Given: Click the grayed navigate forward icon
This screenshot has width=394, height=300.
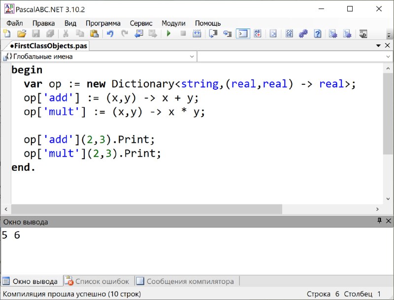Looking at the screenshot, I should click(x=153, y=33).
